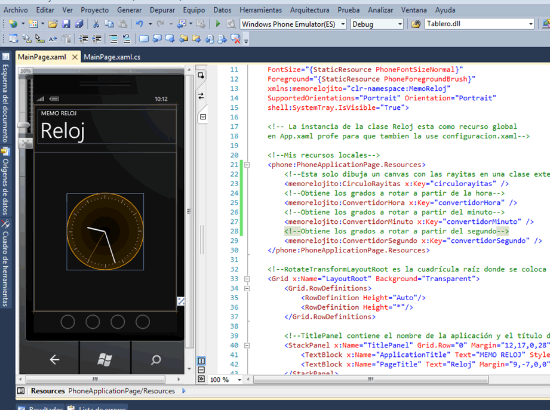The width and height of the screenshot is (550, 410).
Task: Click the Open File folder icon
Action: (53, 24)
